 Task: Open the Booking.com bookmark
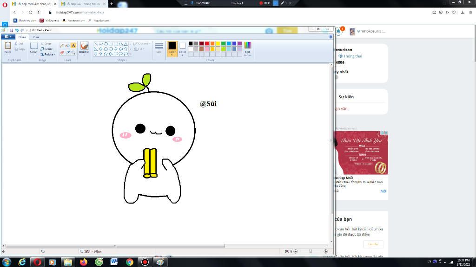pyautogui.click(x=25, y=20)
